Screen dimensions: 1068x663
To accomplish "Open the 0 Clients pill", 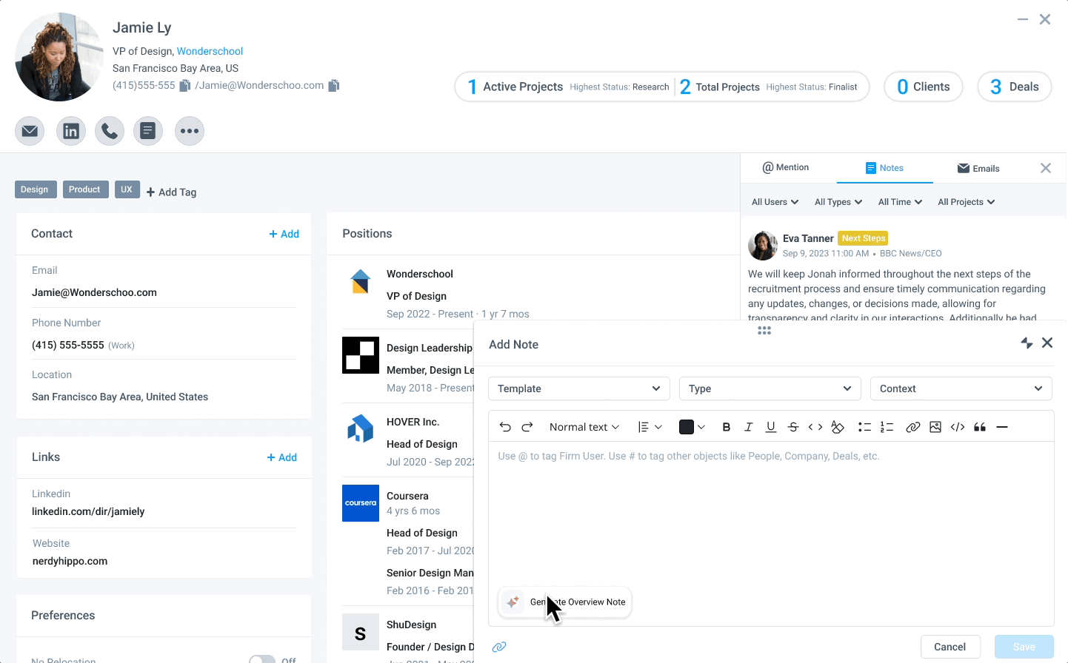I will [x=924, y=87].
